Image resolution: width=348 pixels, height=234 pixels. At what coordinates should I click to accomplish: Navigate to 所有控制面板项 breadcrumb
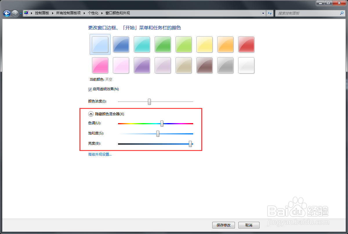(x=68, y=13)
